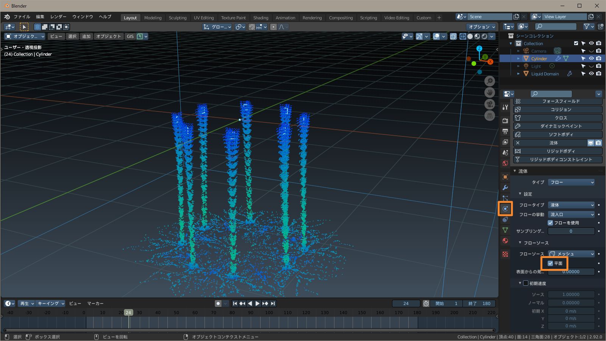
Task: Switch to the Animation workspace tab
Action: [286, 18]
